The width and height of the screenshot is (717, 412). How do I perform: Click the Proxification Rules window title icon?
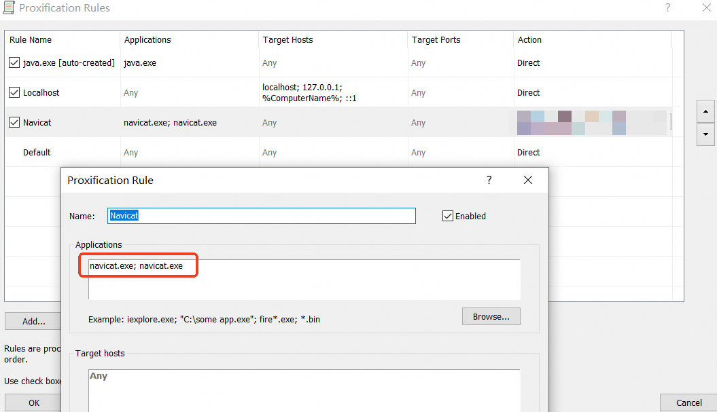coord(9,8)
